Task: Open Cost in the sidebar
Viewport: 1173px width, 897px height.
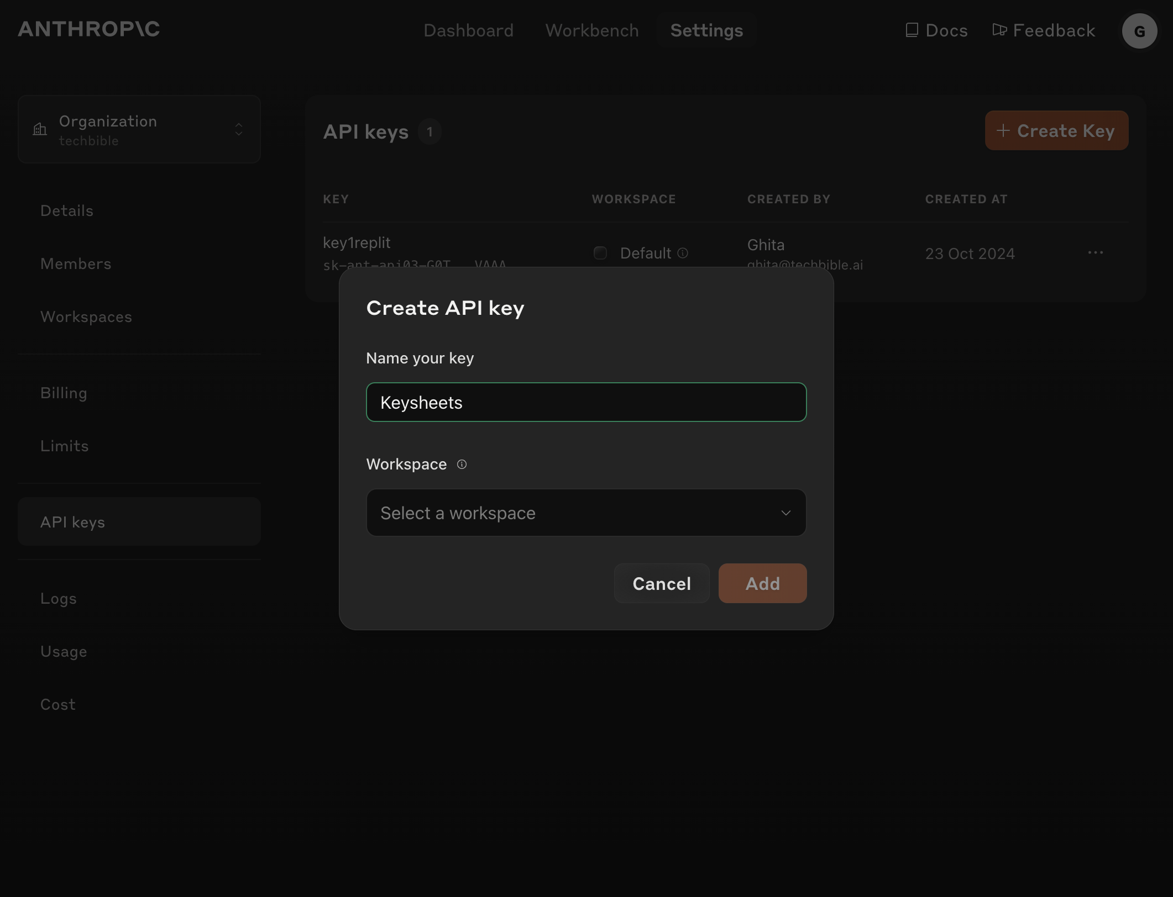Action: [x=57, y=705]
